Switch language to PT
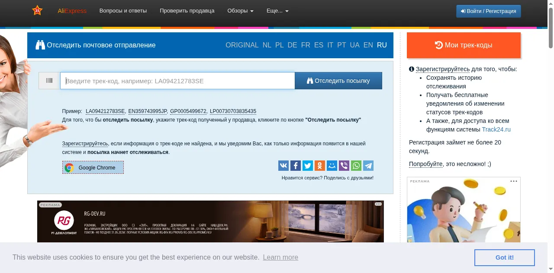Image resolution: width=554 pixels, height=273 pixels. [342, 45]
